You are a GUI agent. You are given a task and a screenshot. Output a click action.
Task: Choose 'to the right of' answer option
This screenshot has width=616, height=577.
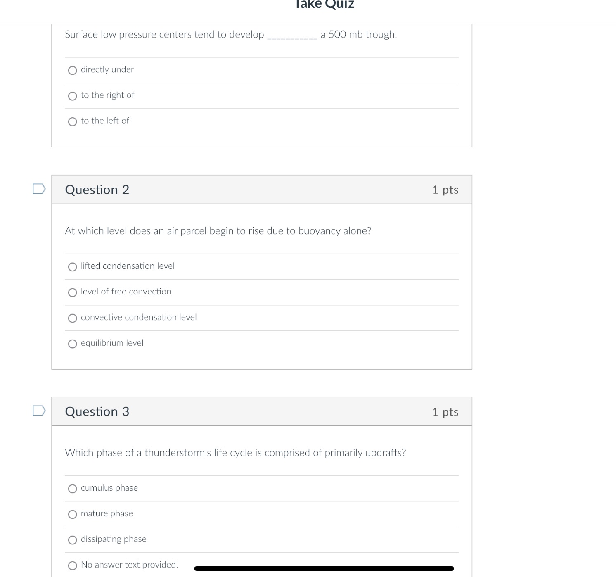pyautogui.click(x=72, y=96)
